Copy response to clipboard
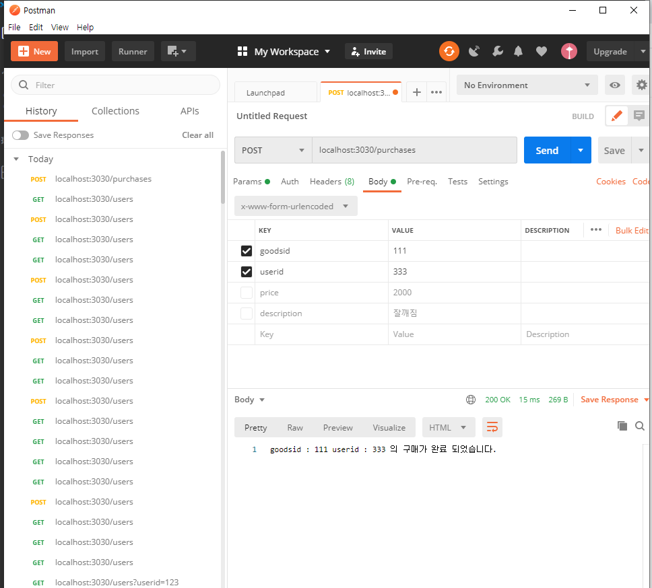The height and width of the screenshot is (588, 652). coord(622,426)
